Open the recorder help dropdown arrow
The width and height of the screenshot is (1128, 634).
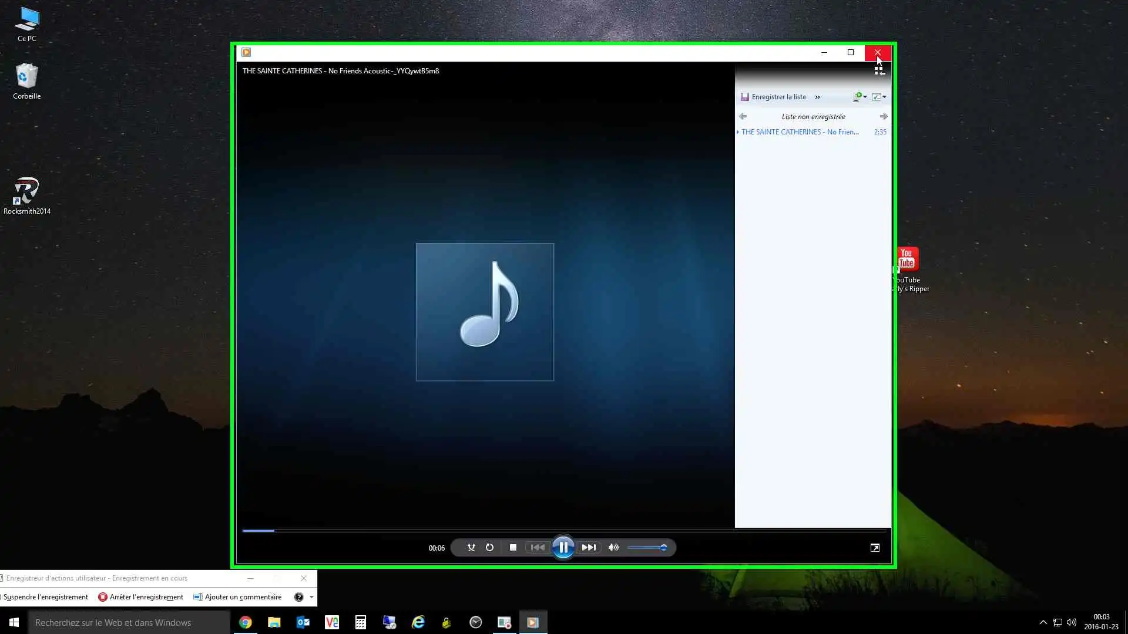[x=311, y=597]
